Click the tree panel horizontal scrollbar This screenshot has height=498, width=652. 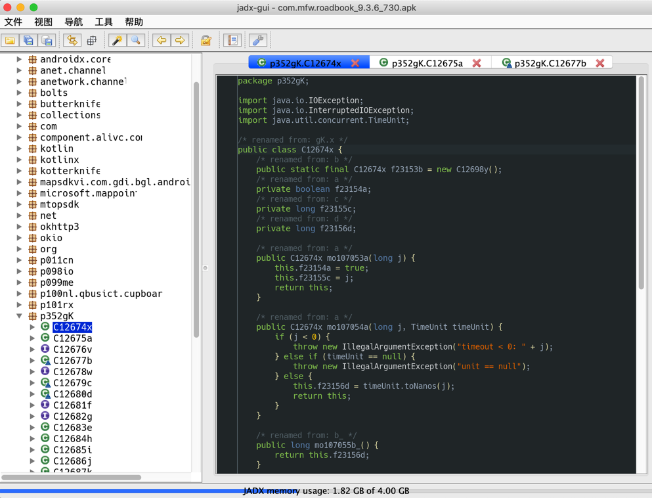(71, 477)
